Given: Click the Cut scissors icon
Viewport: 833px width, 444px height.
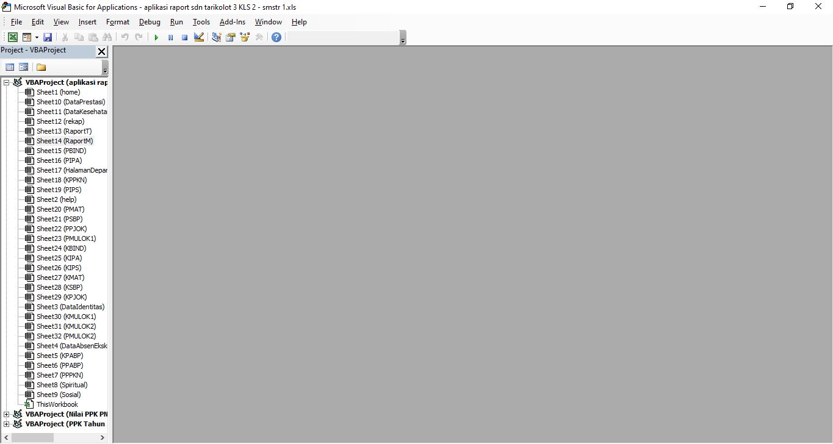Looking at the screenshot, I should click(65, 37).
